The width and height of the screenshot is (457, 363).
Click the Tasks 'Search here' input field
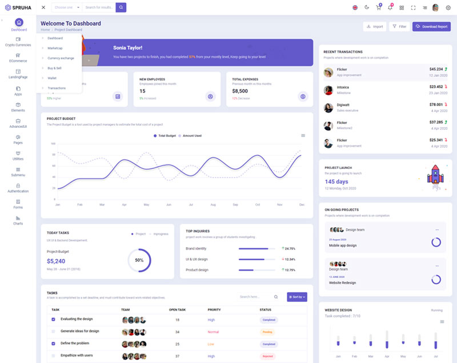click(255, 297)
